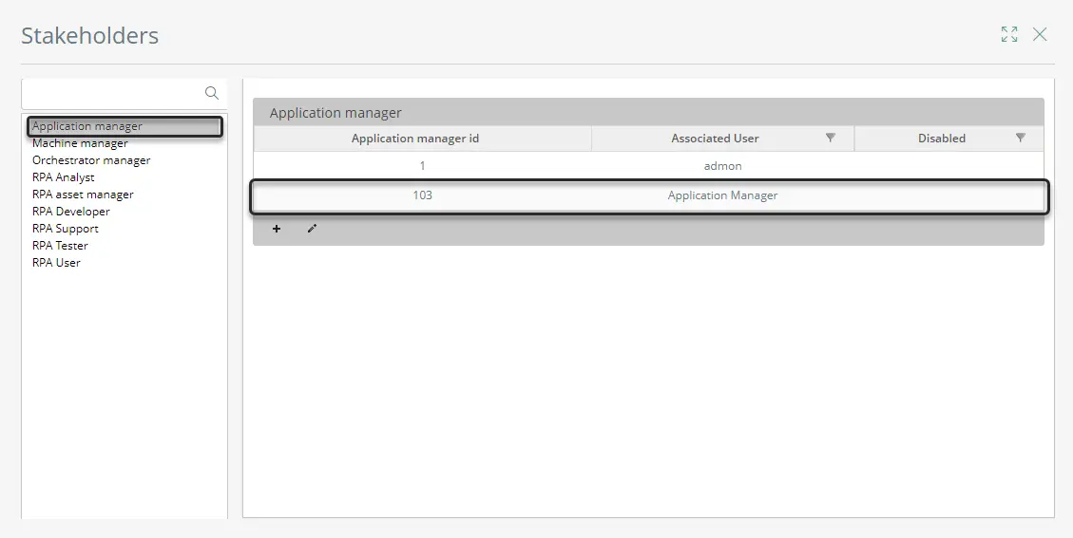Sort by Disabled column header

coord(942,139)
